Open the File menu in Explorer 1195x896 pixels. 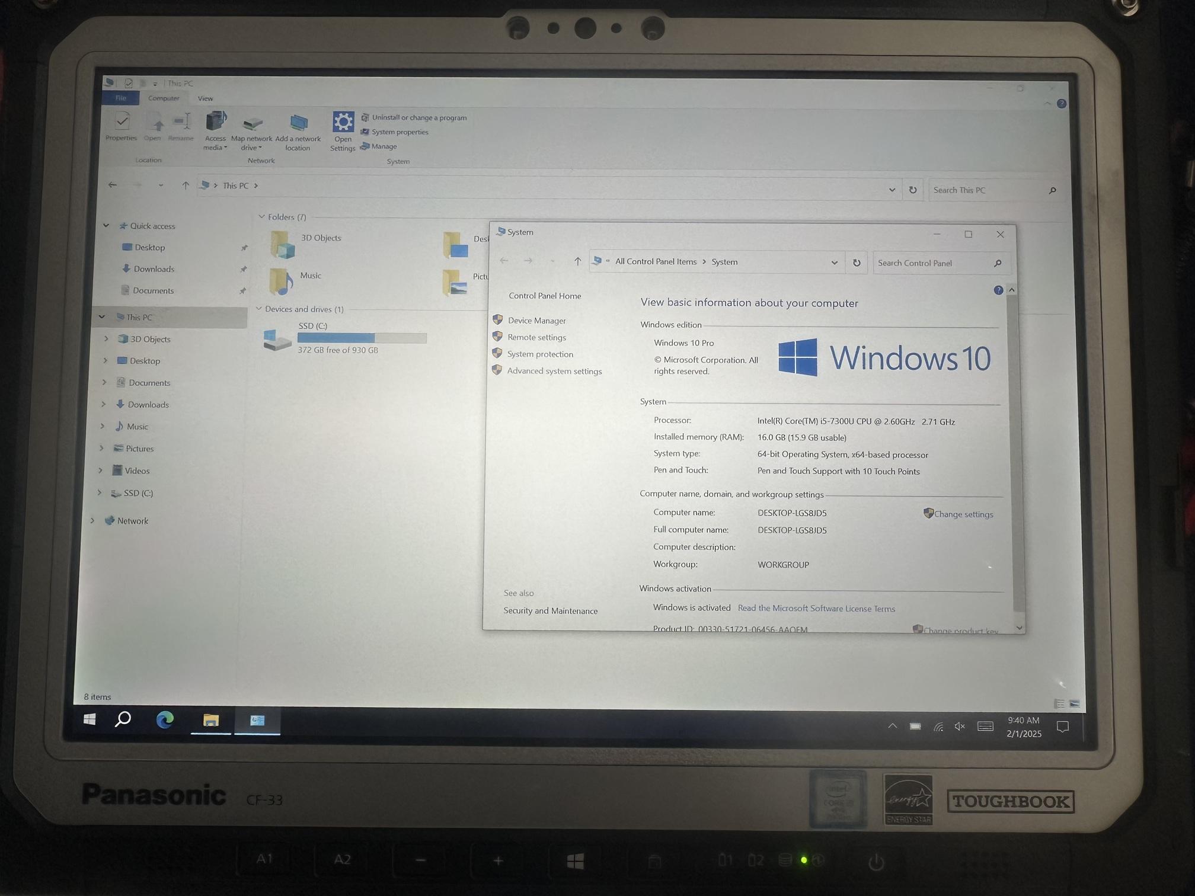[x=120, y=98]
